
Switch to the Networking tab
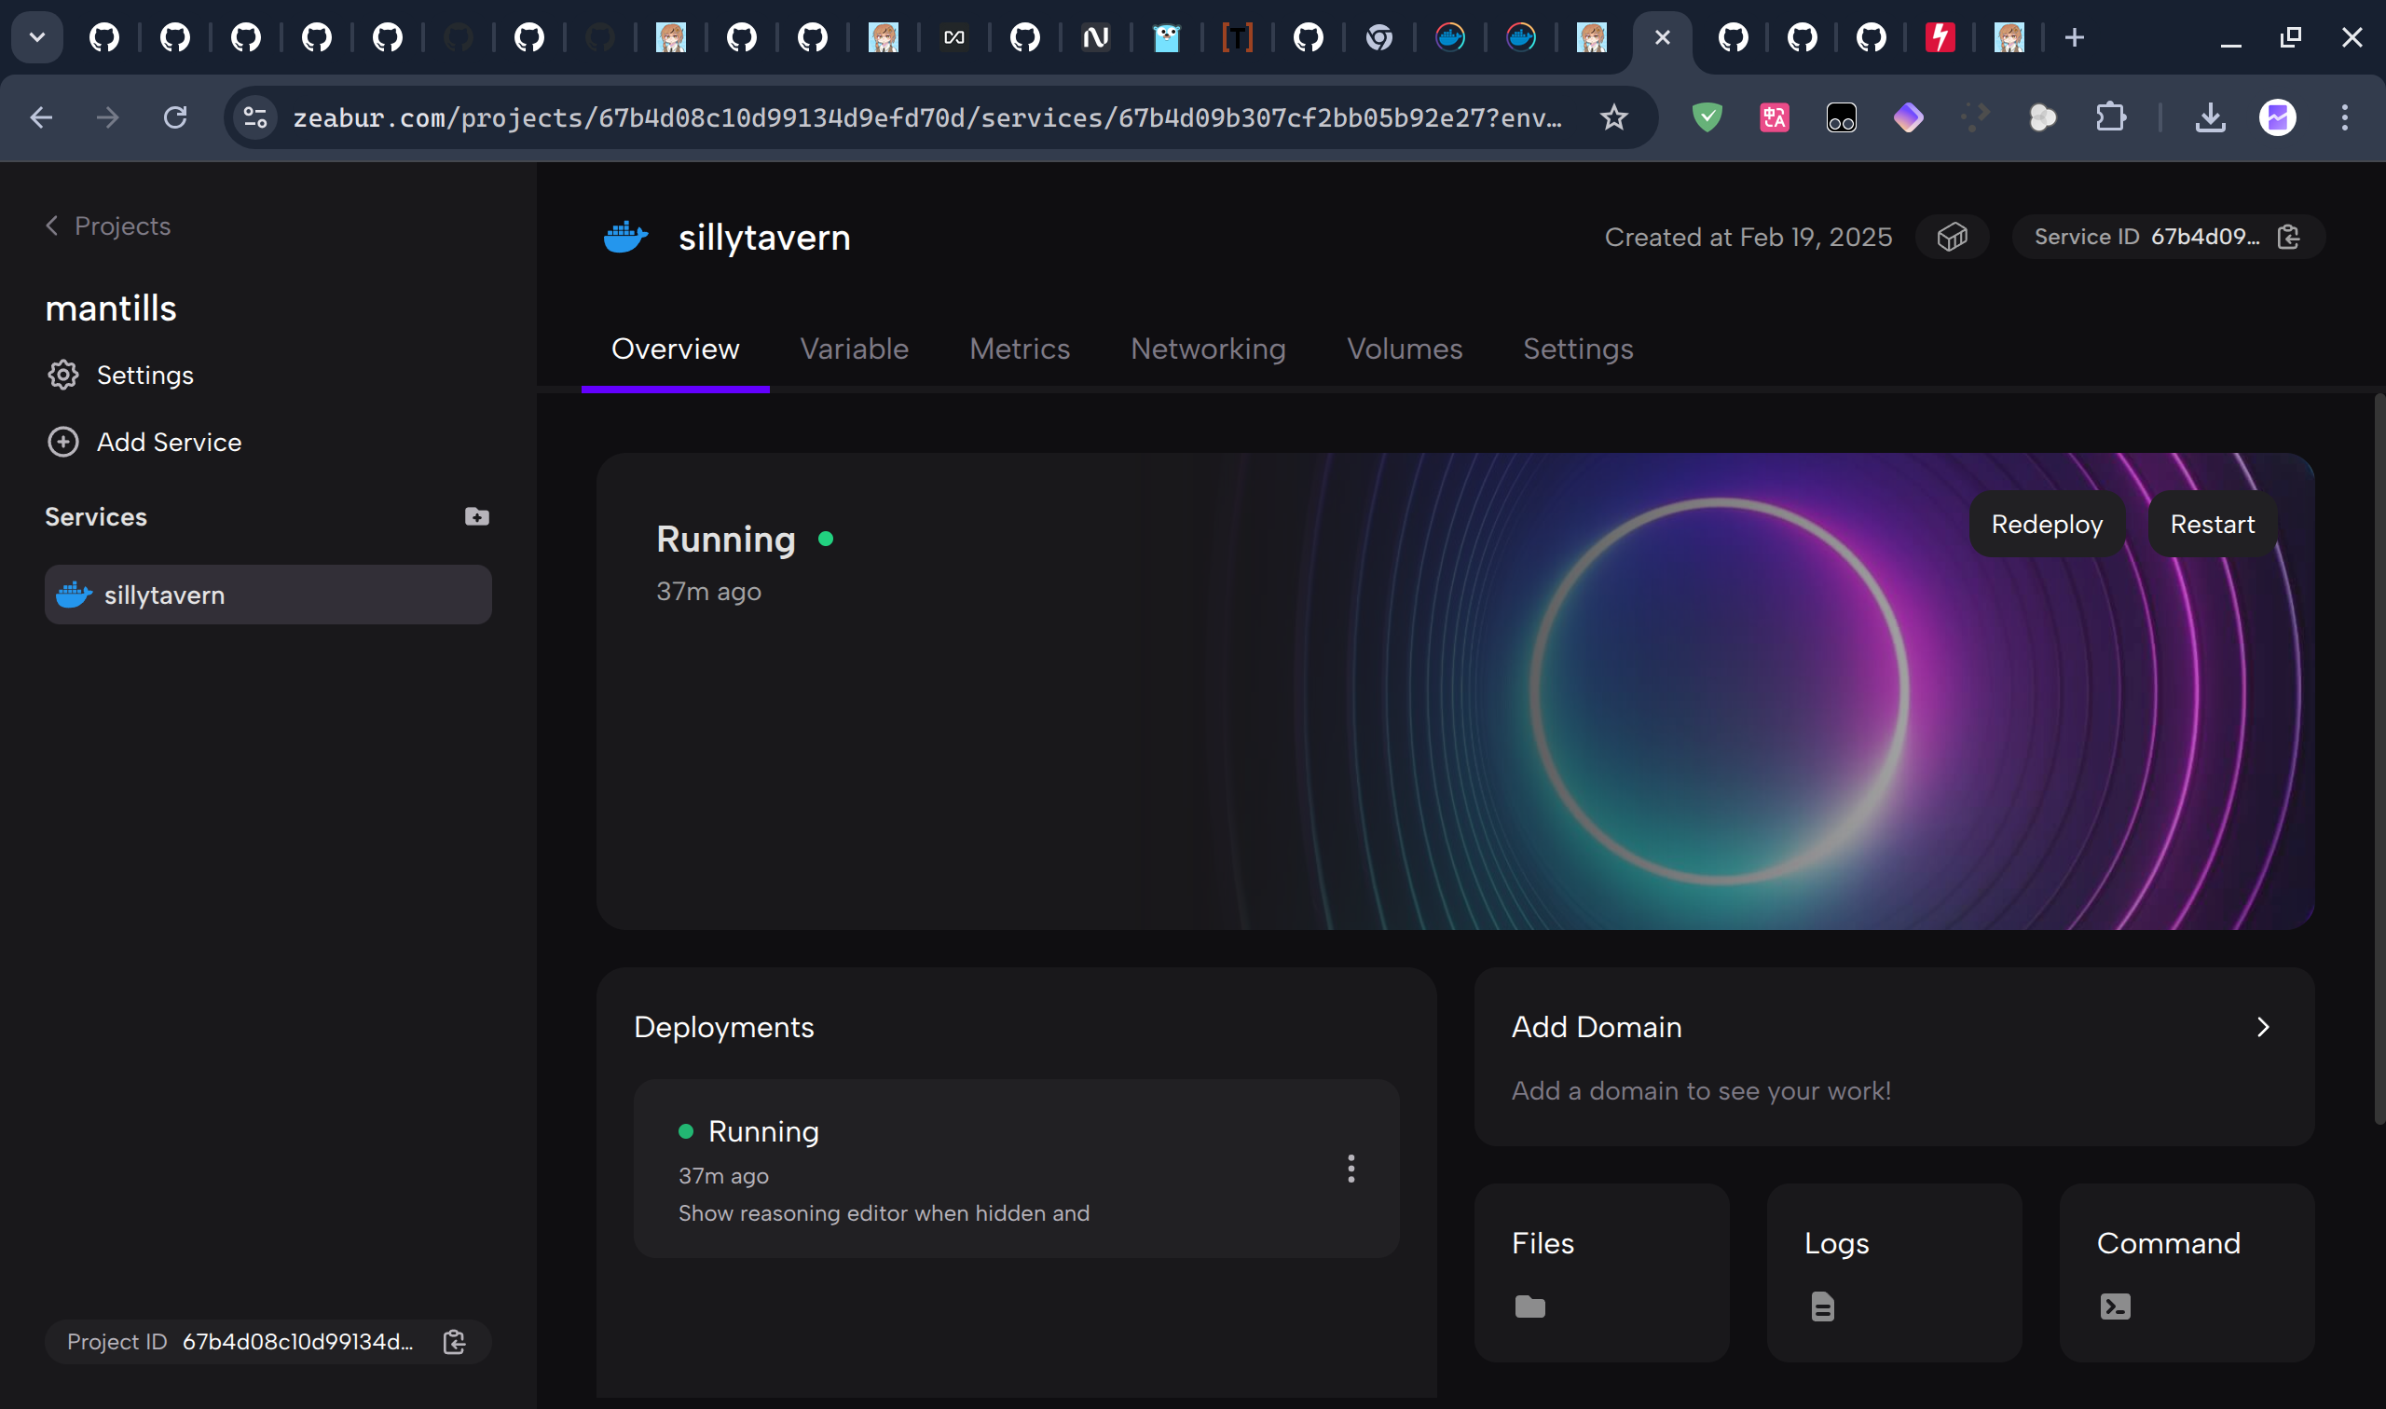click(x=1207, y=349)
